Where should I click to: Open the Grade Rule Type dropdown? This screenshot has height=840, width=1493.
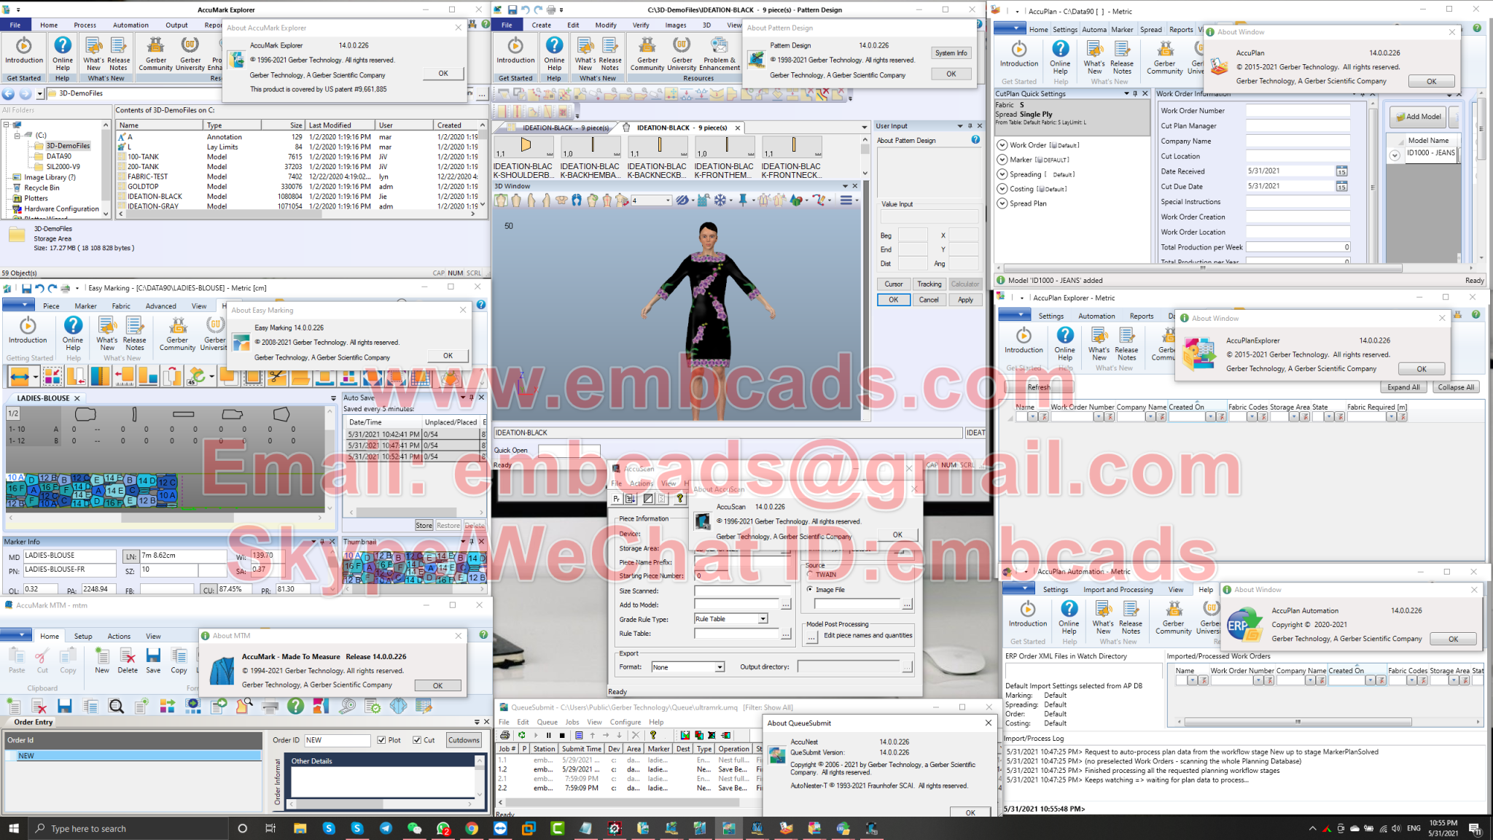[763, 619]
